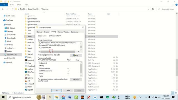Open OneDrive in the navigation pane

pyautogui.click(x=8, y=20)
